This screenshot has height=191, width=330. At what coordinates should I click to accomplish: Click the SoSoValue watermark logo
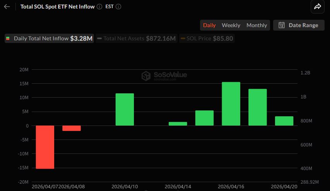[146, 76]
